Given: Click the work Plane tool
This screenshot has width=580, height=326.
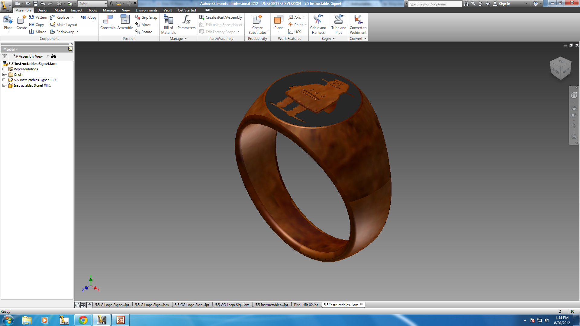Looking at the screenshot, I should 279,23.
